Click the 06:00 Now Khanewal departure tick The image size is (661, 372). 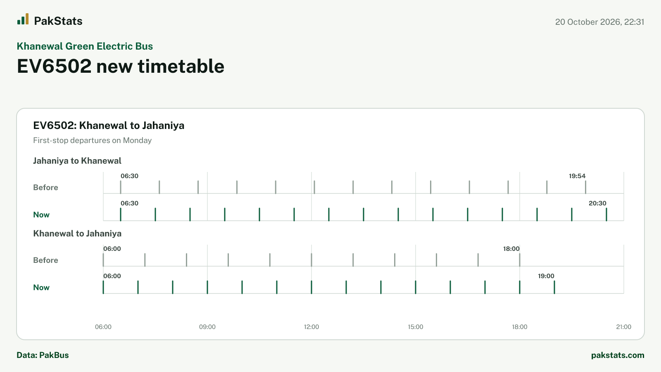[103, 287]
